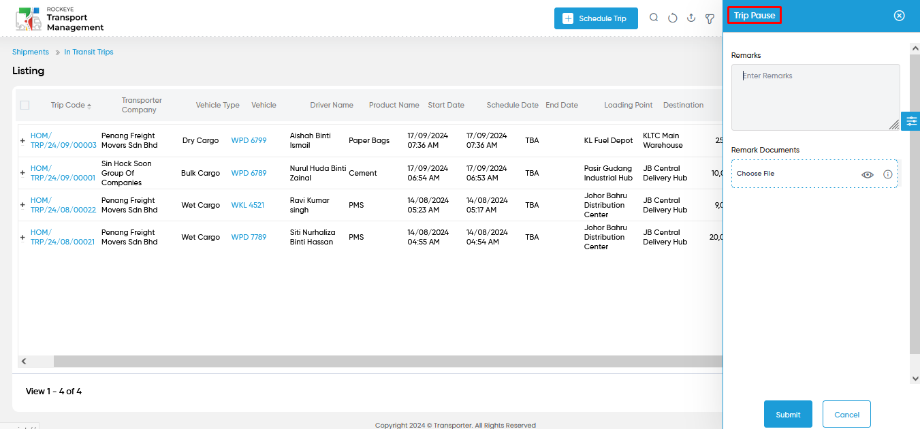Screen dimensions: 920x429
Task: Expand row HOM/TRP/24/09/00001 with plus icon
Action: pyautogui.click(x=22, y=174)
